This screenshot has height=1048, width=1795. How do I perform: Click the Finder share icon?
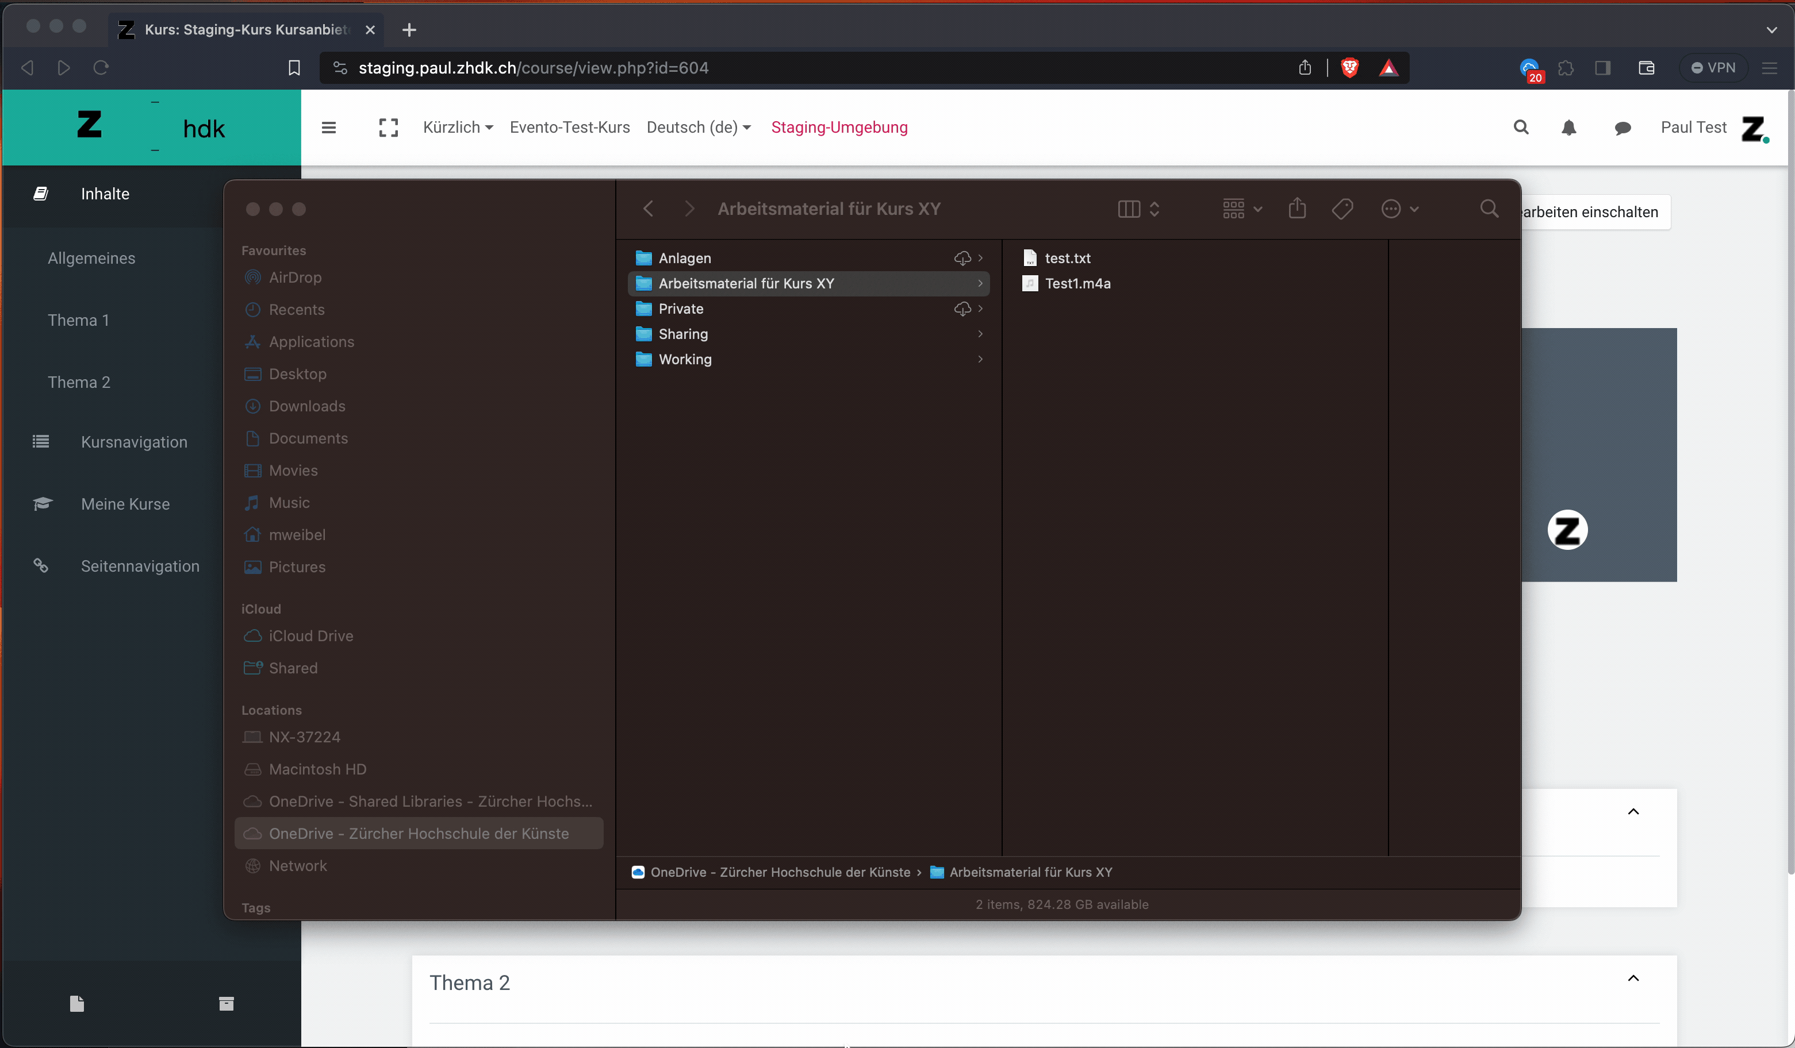click(x=1297, y=209)
